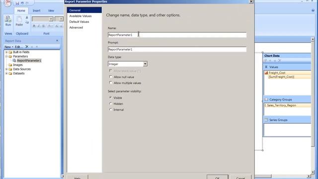
Task: Click the Images folder icon
Action: 10,65
